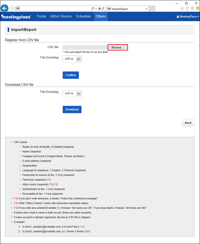Click the Confirm button
This screenshot has width=200, height=244.
pos(71,75)
